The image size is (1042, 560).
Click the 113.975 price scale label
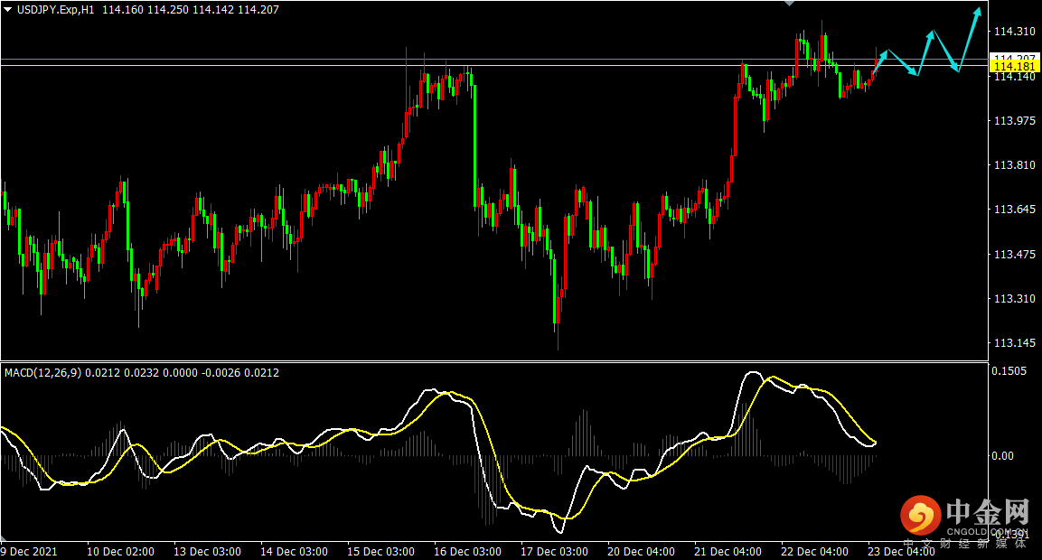click(x=1014, y=120)
